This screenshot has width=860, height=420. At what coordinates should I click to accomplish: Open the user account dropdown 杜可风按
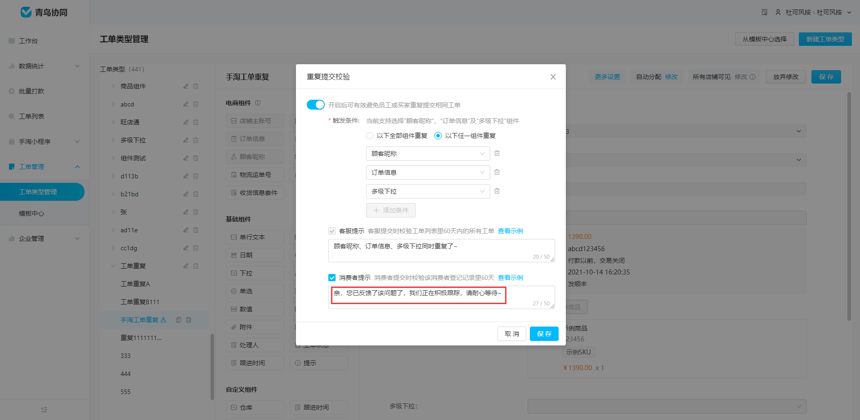(813, 12)
